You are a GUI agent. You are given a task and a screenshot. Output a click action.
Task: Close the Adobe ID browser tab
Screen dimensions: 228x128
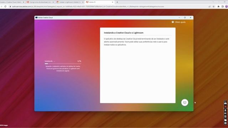tap(113, 2)
